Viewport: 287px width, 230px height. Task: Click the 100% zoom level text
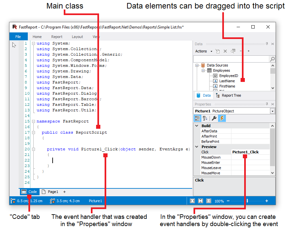point(219,201)
